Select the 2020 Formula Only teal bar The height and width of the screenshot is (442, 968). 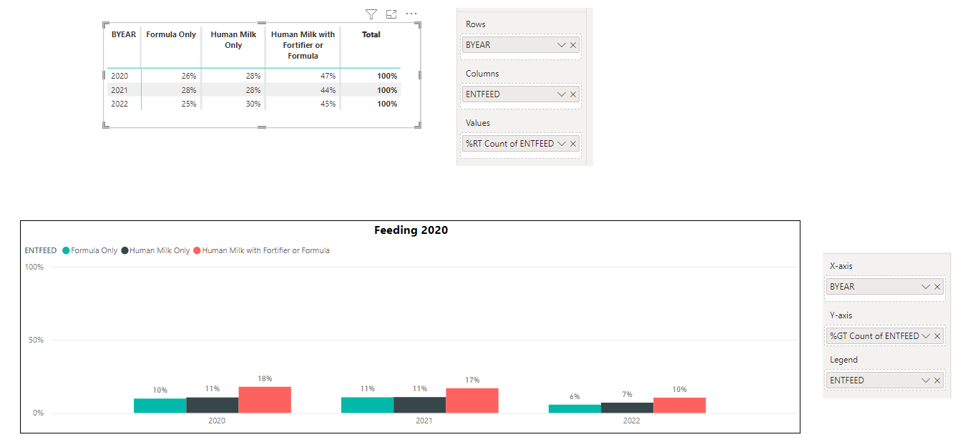click(x=160, y=406)
